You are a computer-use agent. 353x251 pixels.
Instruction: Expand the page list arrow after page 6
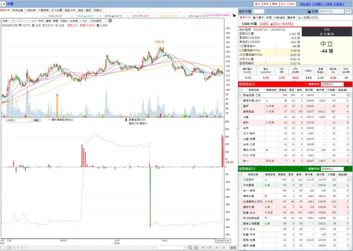tap(26, 248)
